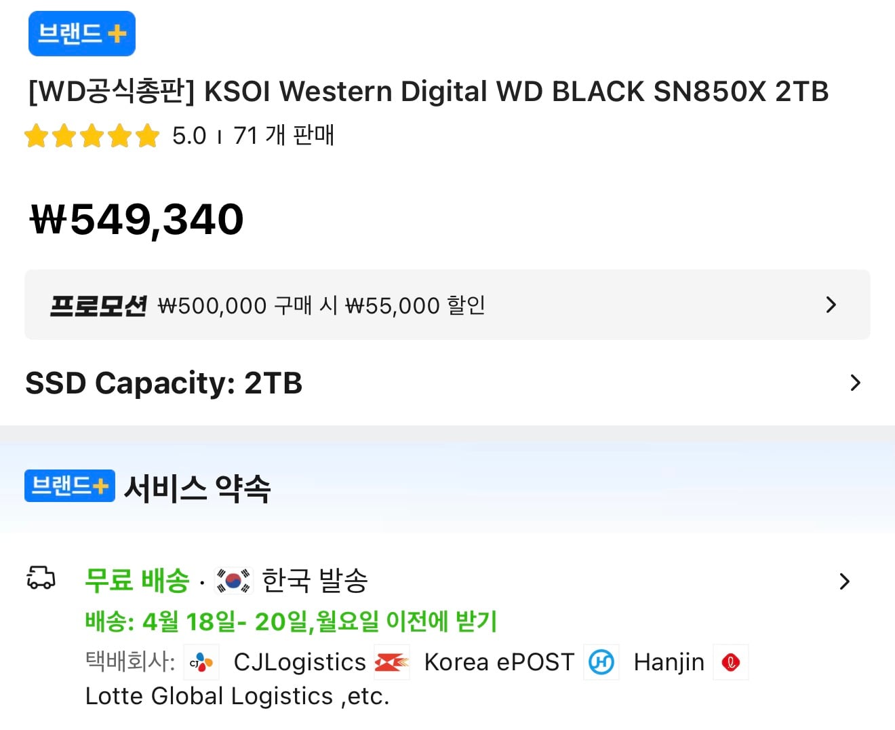Image resolution: width=895 pixels, height=730 pixels.
Task: Open the WD BLACK SN850X product title
Action: point(428,92)
